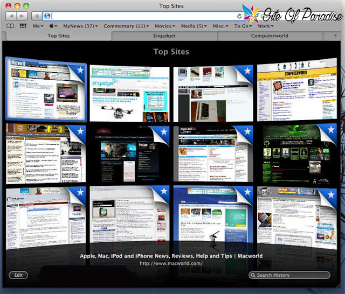
Task: Add bookmark with the plus toolbar button
Action: (x=37, y=16)
